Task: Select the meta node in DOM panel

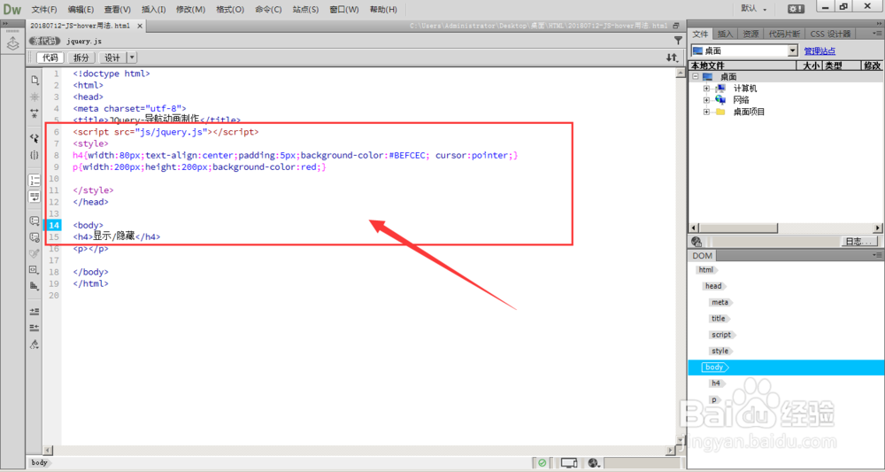Action: (720, 303)
